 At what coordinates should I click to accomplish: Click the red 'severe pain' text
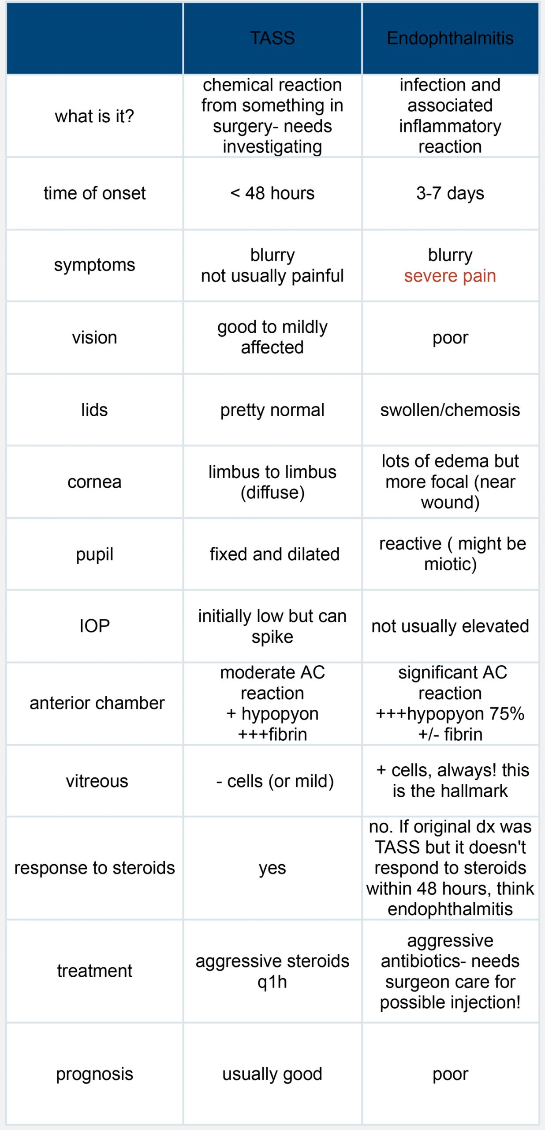click(450, 276)
